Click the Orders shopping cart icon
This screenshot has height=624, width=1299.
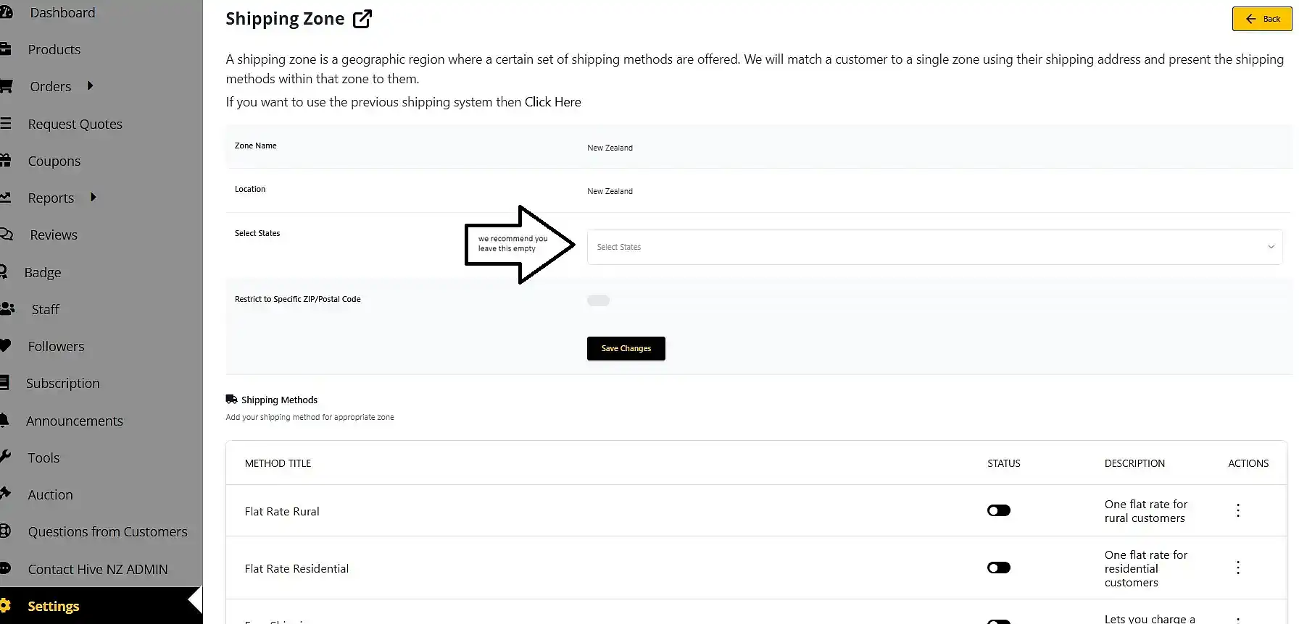click(x=6, y=86)
